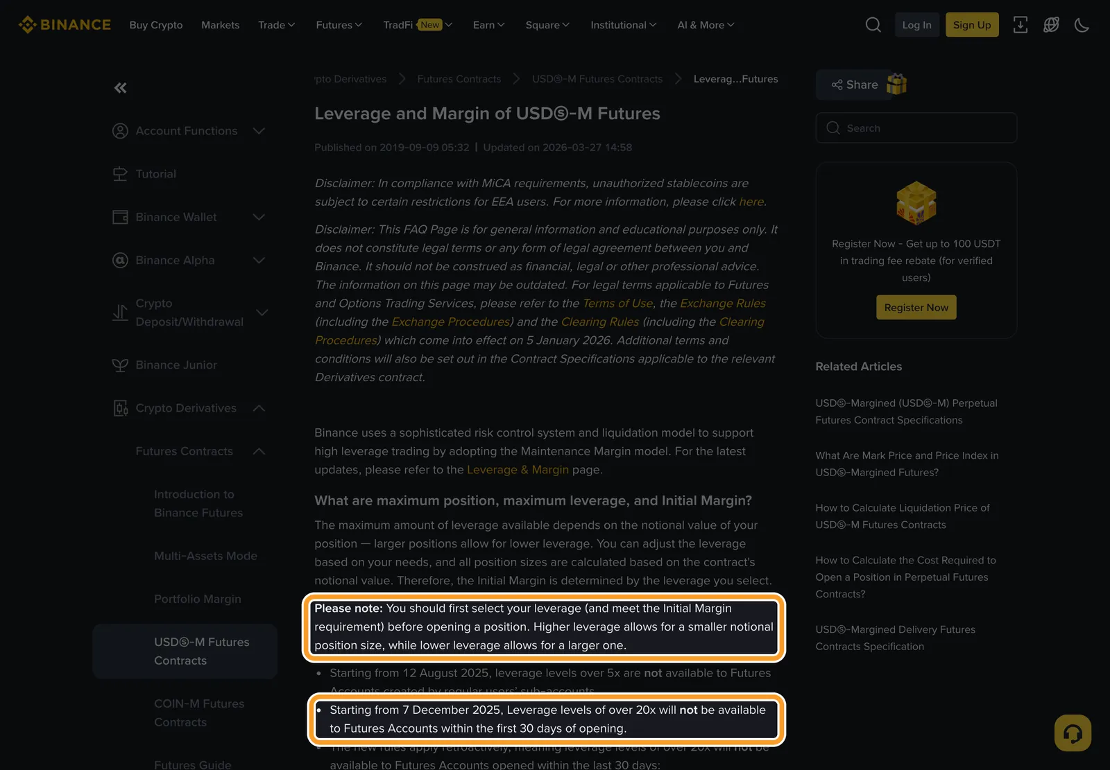Open related article on Mark Price
The height and width of the screenshot is (770, 1110).
[x=907, y=464]
